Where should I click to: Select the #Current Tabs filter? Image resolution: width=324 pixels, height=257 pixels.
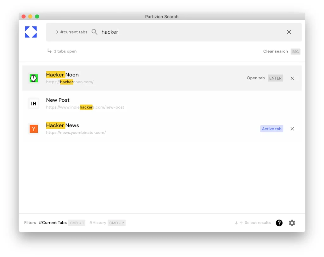pyautogui.click(x=53, y=223)
